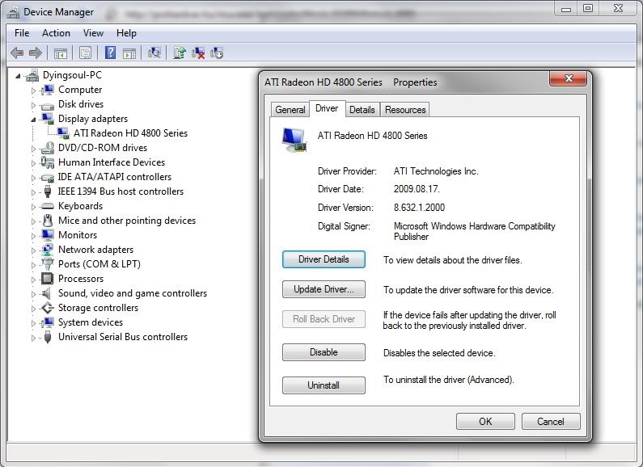
Task: Select ATI Radeon HD 4800 Series tree item
Action: 130,133
